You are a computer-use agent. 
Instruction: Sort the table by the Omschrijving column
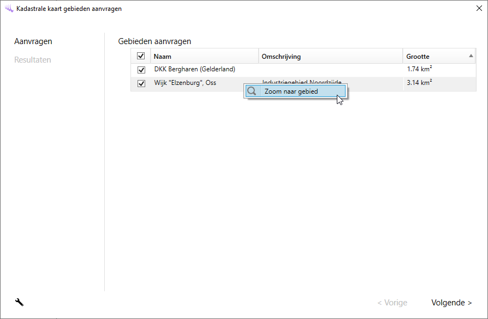(x=281, y=57)
